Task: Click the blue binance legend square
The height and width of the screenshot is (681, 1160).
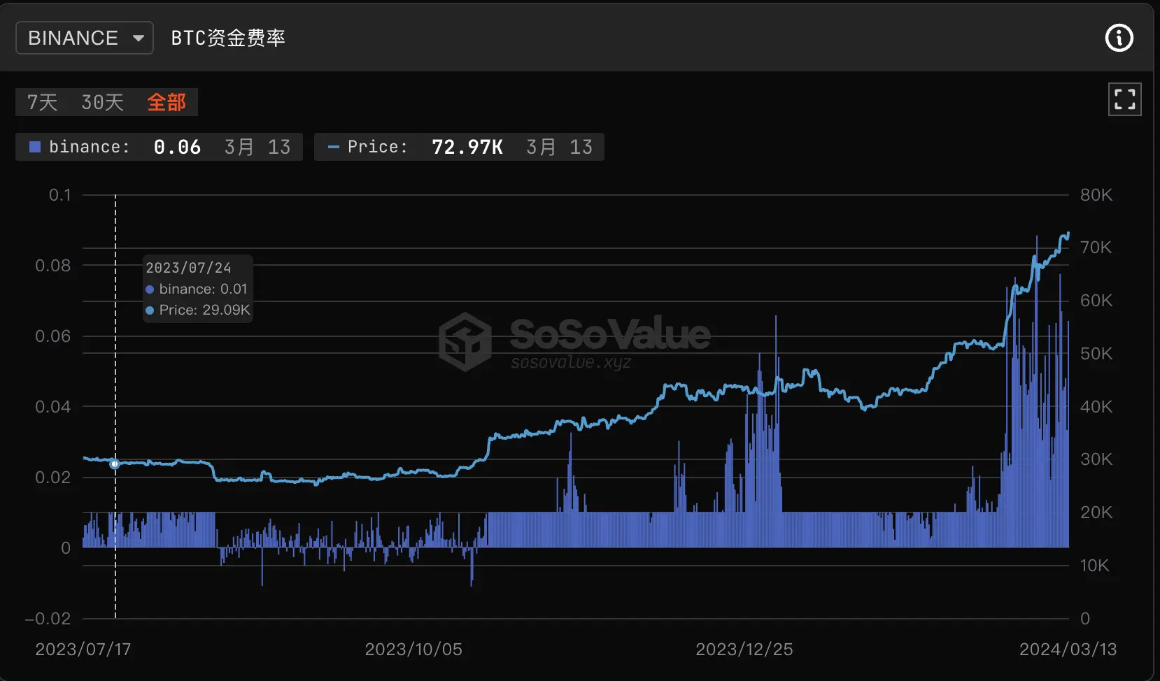Action: 34,147
